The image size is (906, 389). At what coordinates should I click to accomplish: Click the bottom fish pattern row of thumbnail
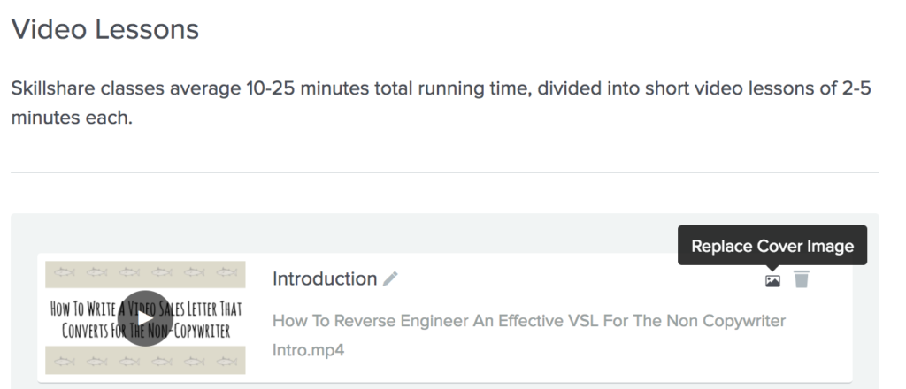145,360
